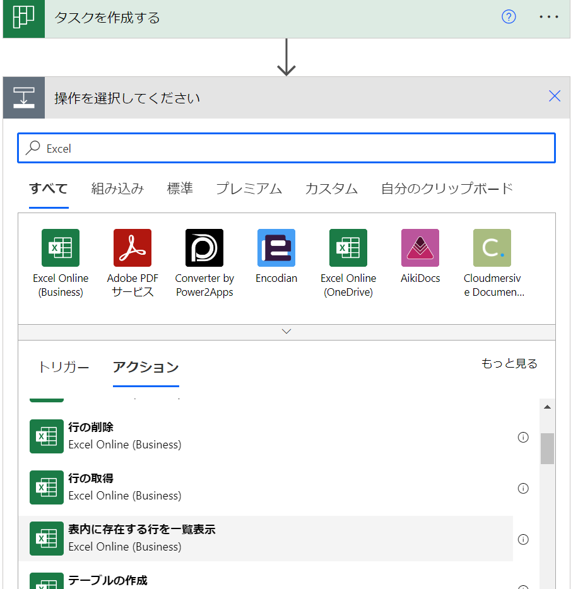Click the magnifier icon in the search box

pyautogui.click(x=33, y=148)
